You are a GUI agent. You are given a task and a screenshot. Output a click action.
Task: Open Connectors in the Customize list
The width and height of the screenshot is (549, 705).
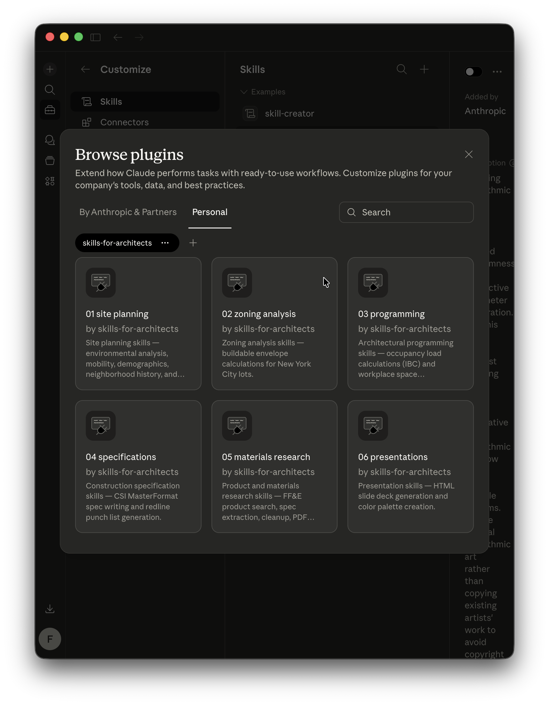click(x=124, y=122)
